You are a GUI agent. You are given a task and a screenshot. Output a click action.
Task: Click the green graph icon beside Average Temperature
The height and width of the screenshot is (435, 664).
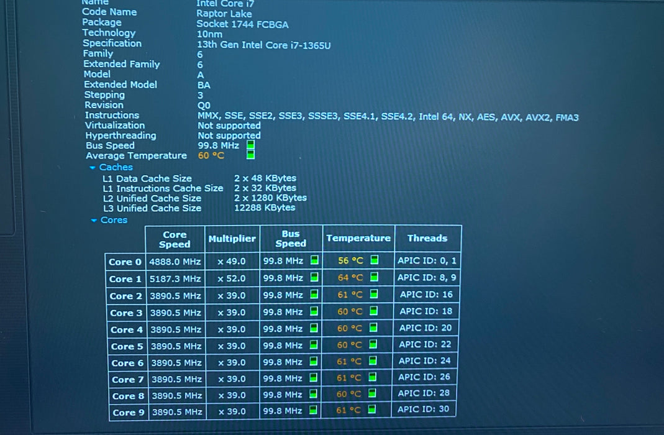tap(251, 155)
